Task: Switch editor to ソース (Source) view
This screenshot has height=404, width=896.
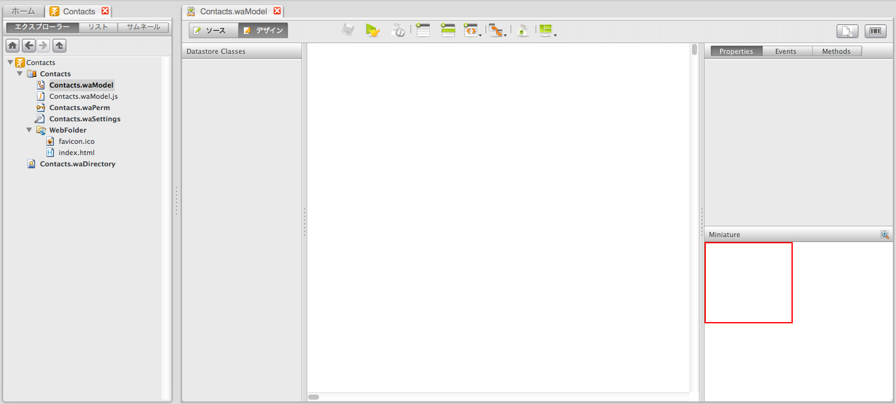Action: [x=214, y=30]
